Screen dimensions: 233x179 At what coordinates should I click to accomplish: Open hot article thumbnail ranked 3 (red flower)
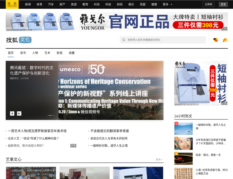(184, 159)
